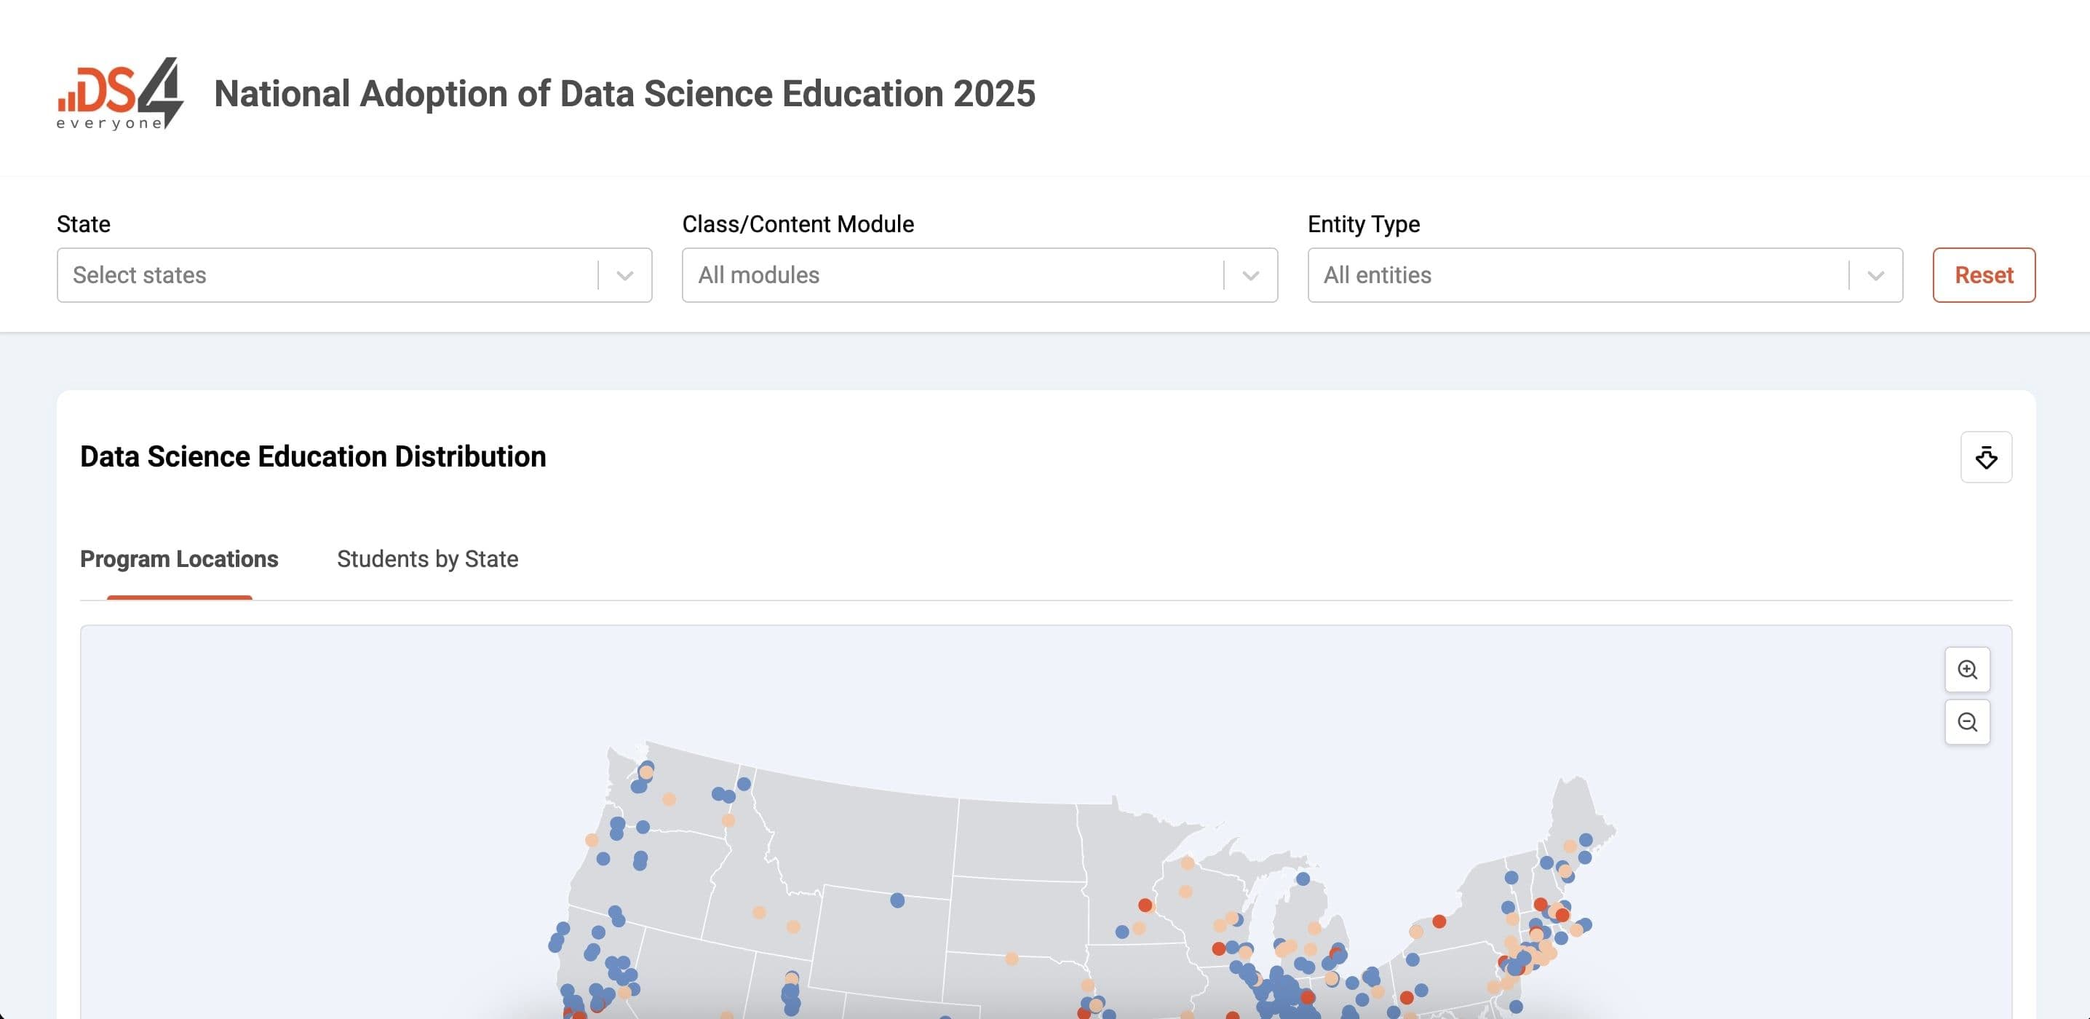Zoom in on the map
The width and height of the screenshot is (2090, 1019).
coord(1967,670)
